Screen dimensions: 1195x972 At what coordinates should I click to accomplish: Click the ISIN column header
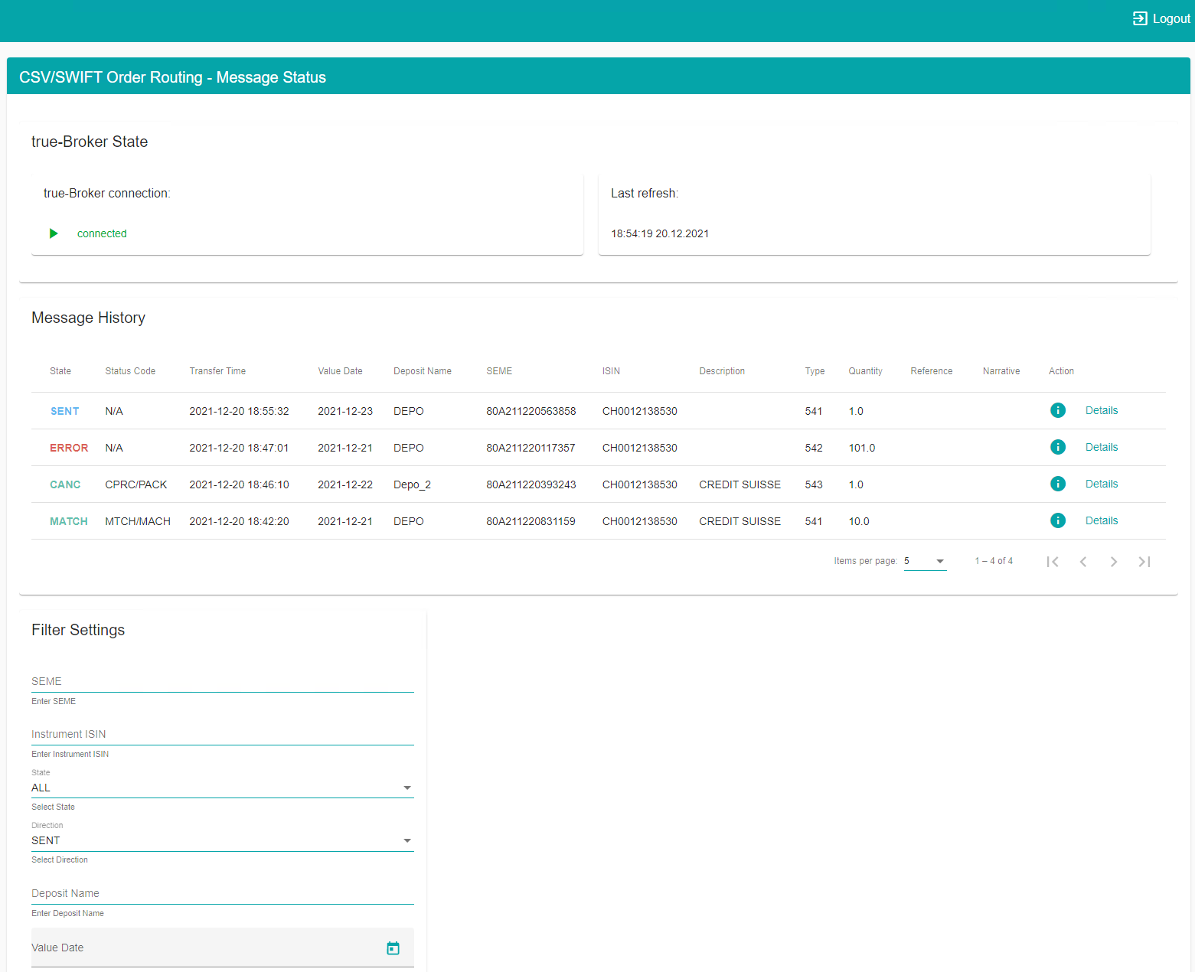click(611, 371)
